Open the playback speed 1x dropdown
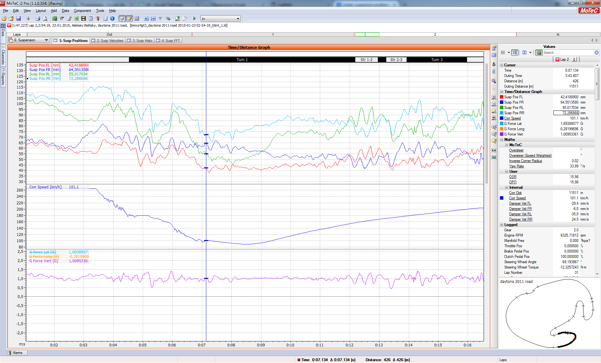The height and width of the screenshot is (363, 601). click(x=238, y=19)
